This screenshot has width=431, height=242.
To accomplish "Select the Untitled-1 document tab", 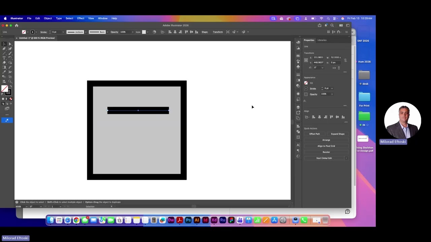I will tap(37, 38).
